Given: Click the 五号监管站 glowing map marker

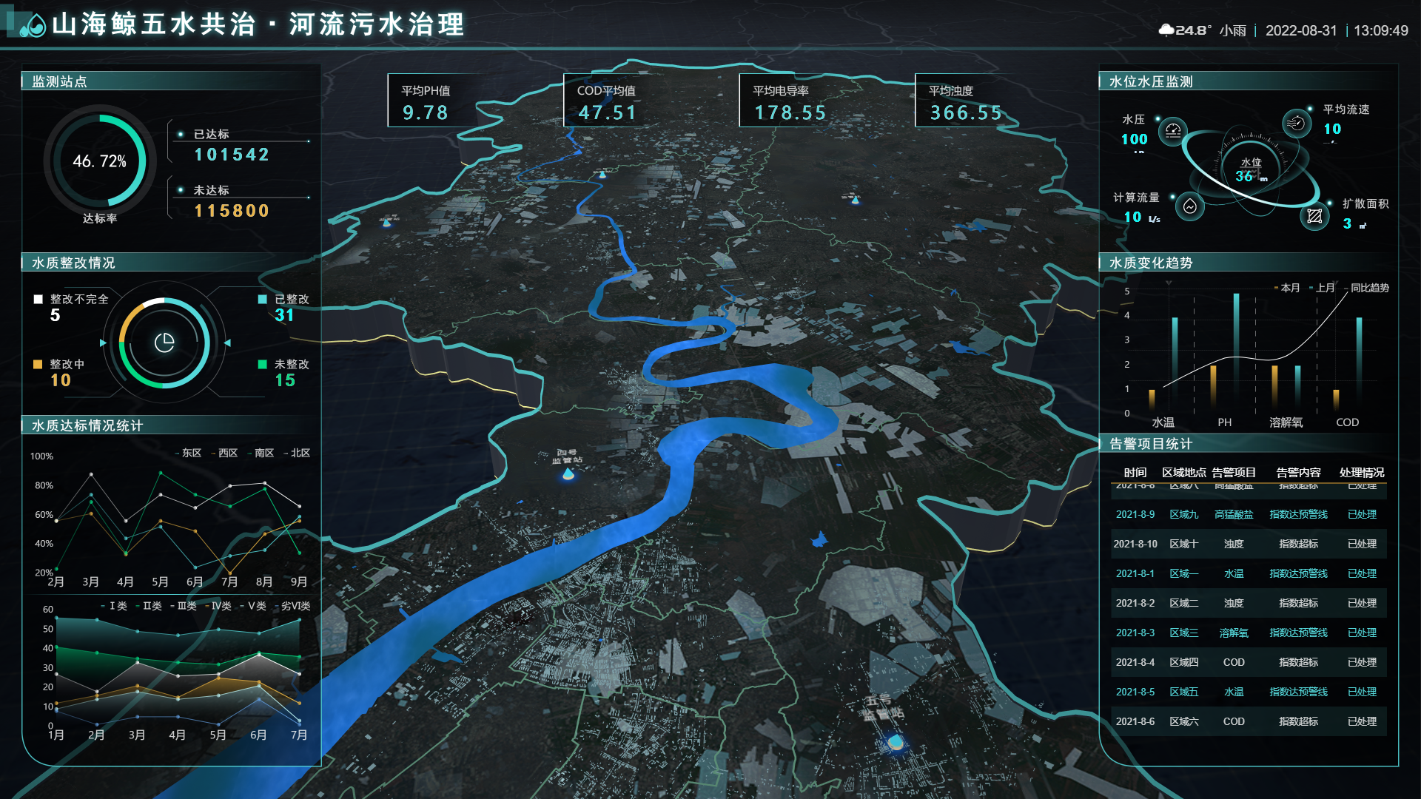Looking at the screenshot, I should 896,742.
